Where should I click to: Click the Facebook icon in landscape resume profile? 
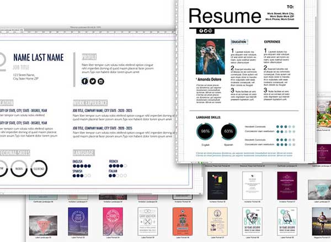coord(84,81)
